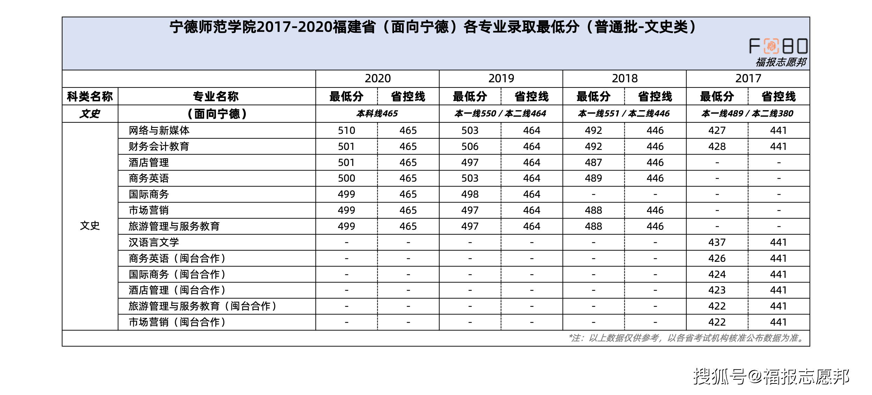872x395 pixels.
Task: Click 旅游管理与服务教育（闽台合作）row label
Action: 203,306
